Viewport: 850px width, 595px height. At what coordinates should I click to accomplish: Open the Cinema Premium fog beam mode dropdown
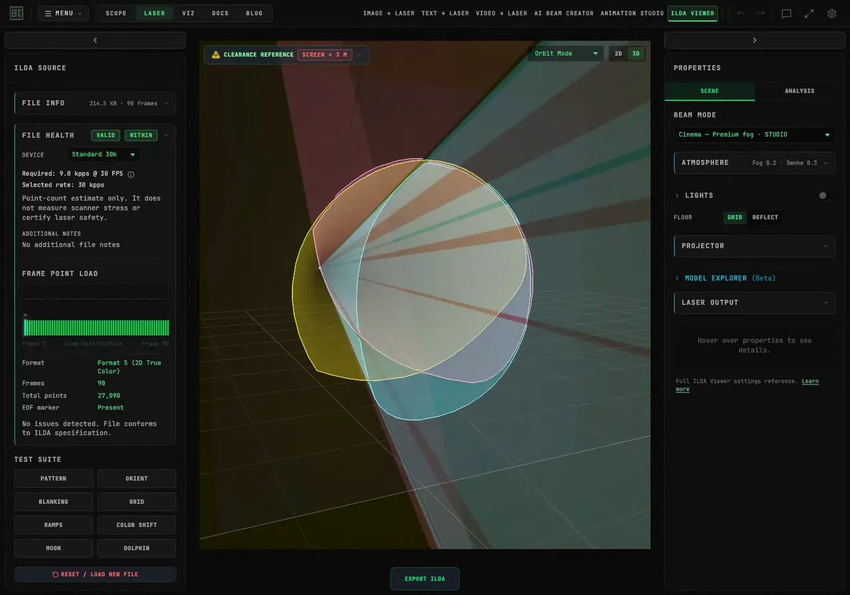[x=754, y=135]
